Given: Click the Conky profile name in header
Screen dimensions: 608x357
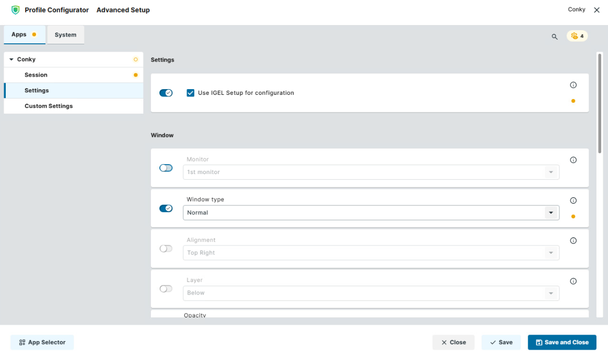Looking at the screenshot, I should [x=576, y=10].
